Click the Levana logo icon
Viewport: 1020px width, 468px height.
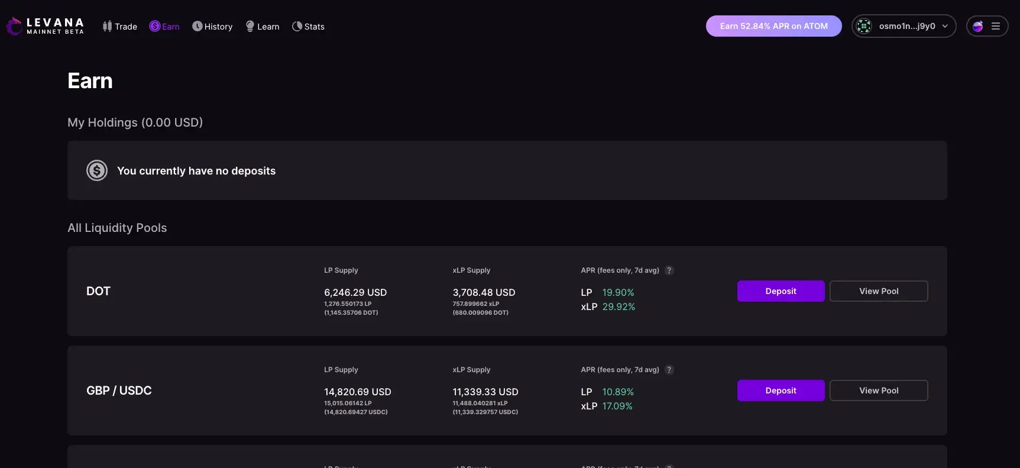14,26
